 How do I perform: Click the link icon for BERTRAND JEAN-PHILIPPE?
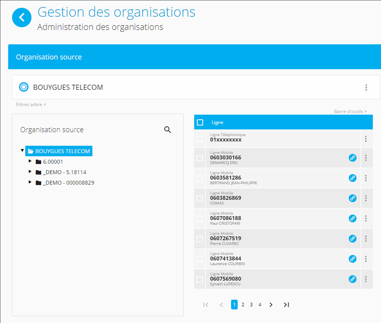(x=353, y=178)
